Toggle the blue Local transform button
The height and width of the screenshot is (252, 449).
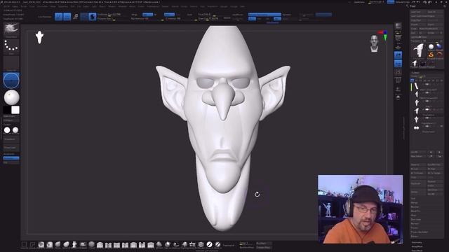click(x=398, y=55)
